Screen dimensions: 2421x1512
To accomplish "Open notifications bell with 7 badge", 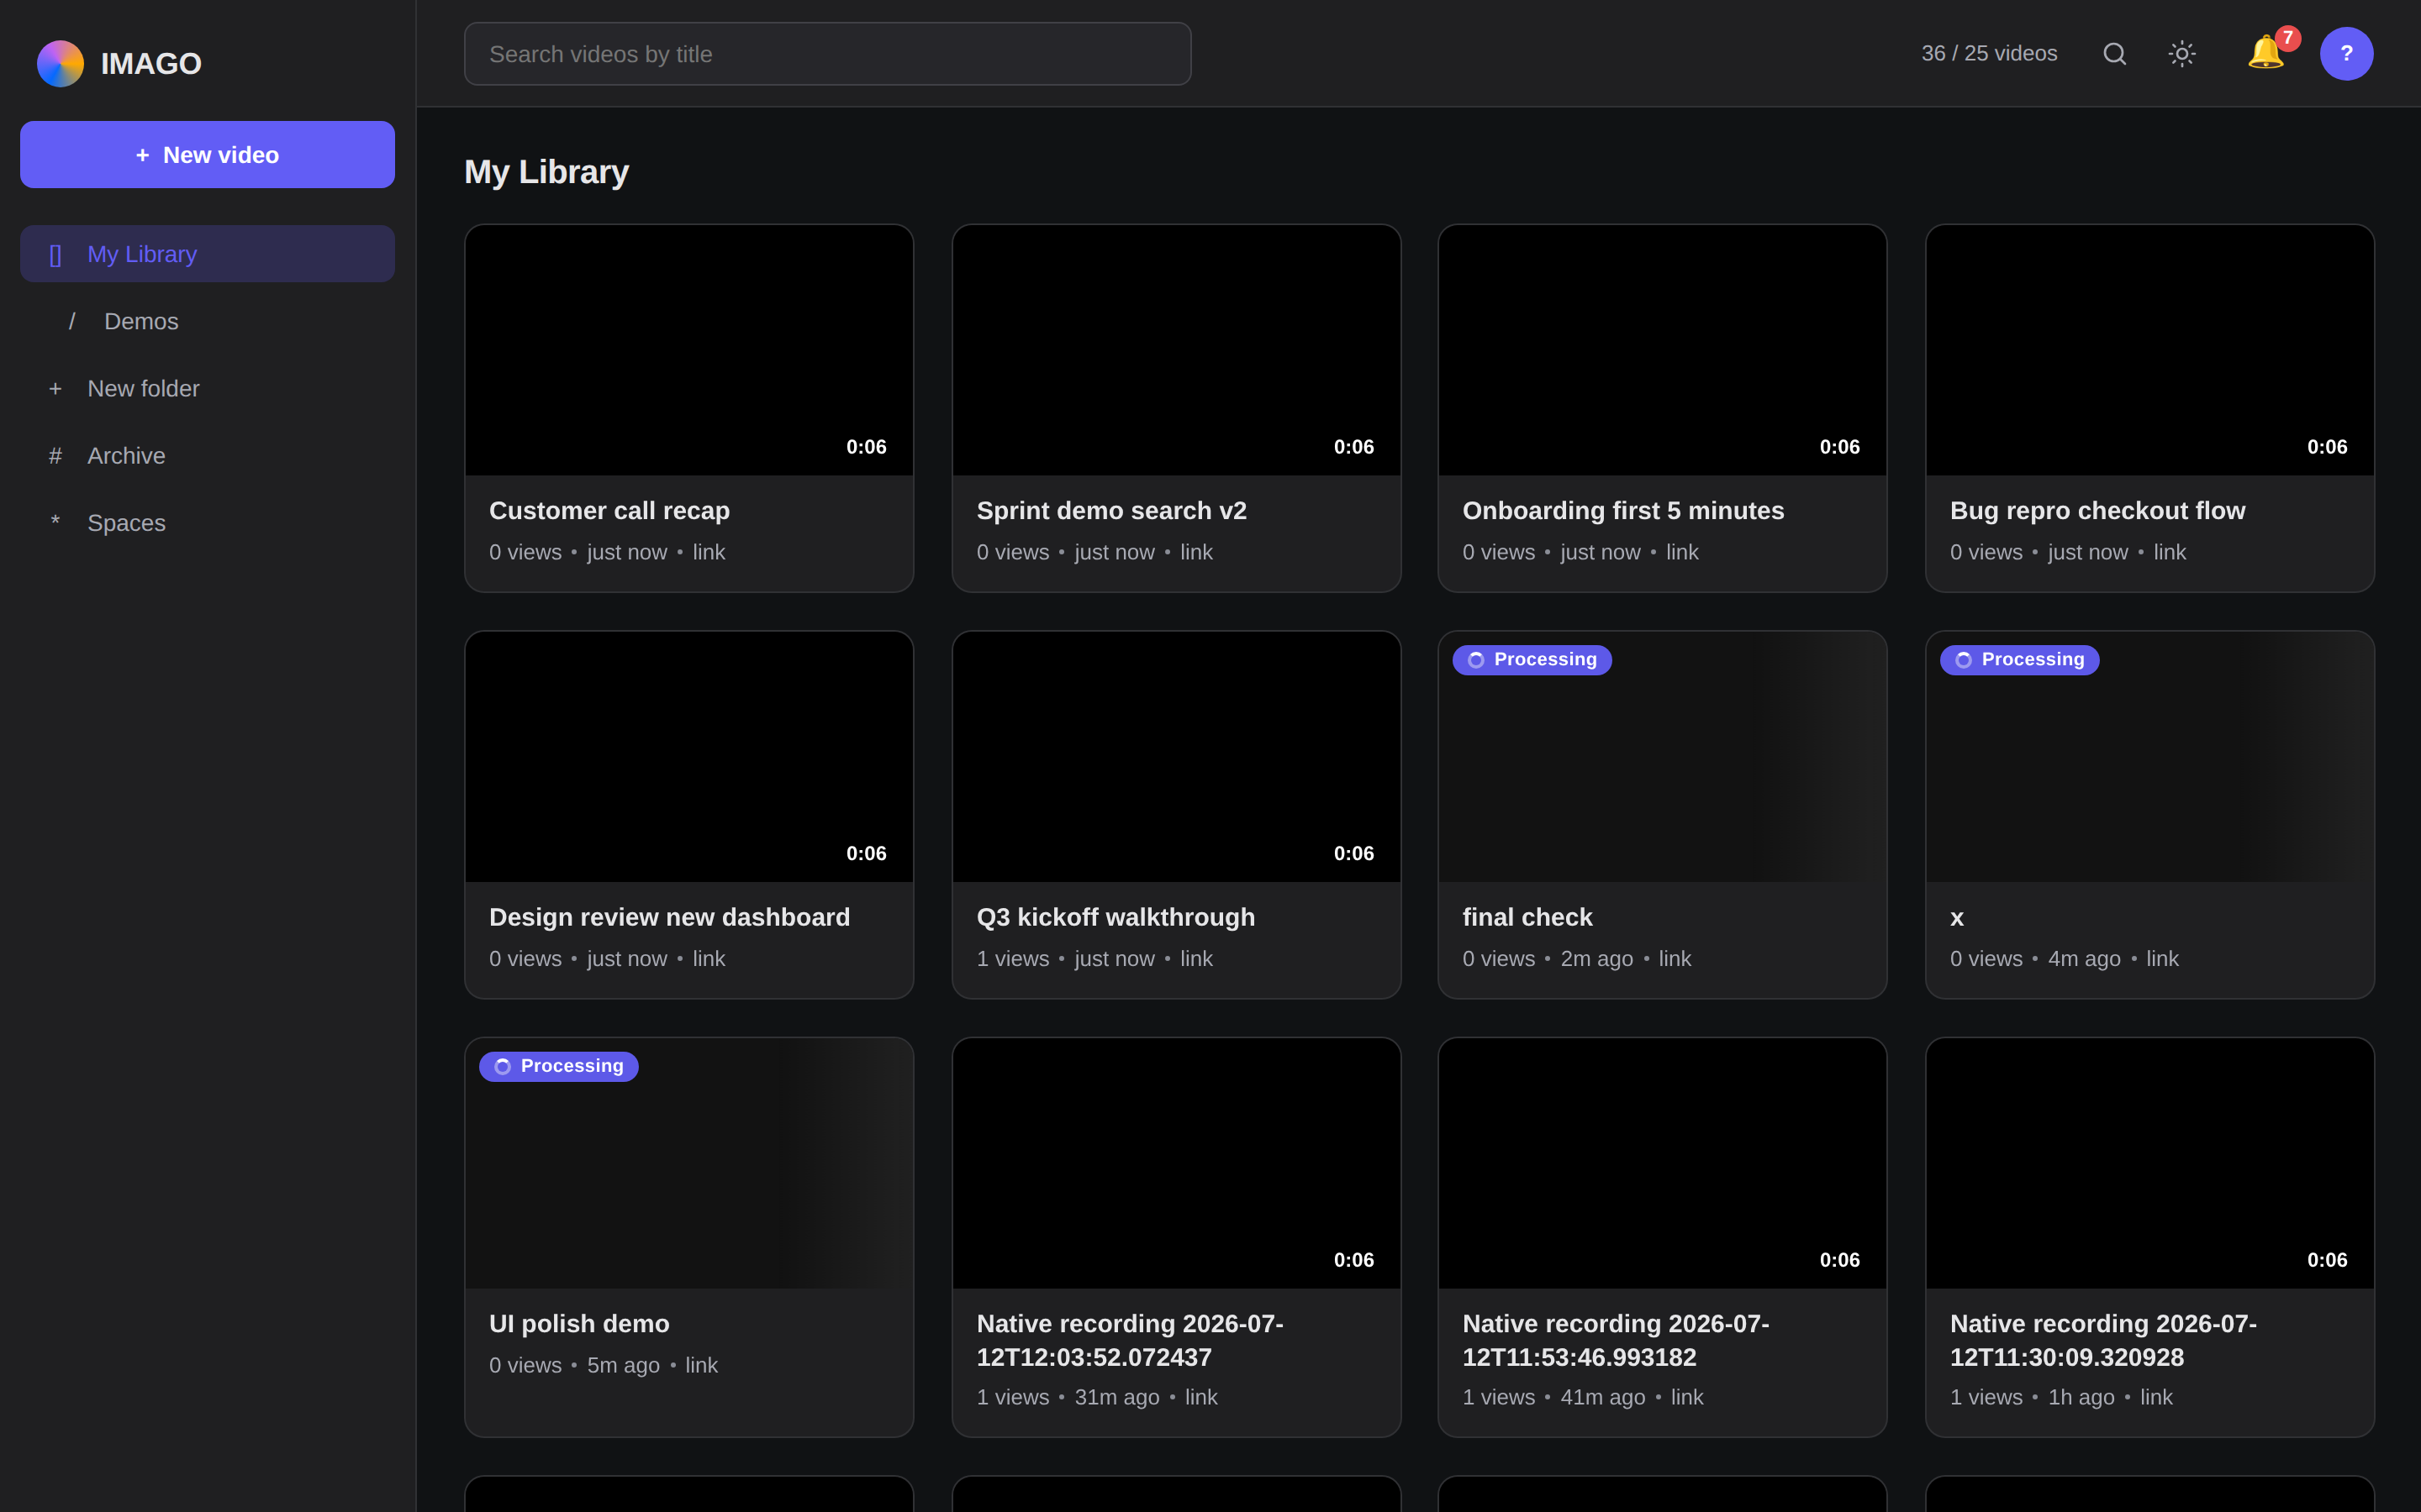I will coord(2268,52).
